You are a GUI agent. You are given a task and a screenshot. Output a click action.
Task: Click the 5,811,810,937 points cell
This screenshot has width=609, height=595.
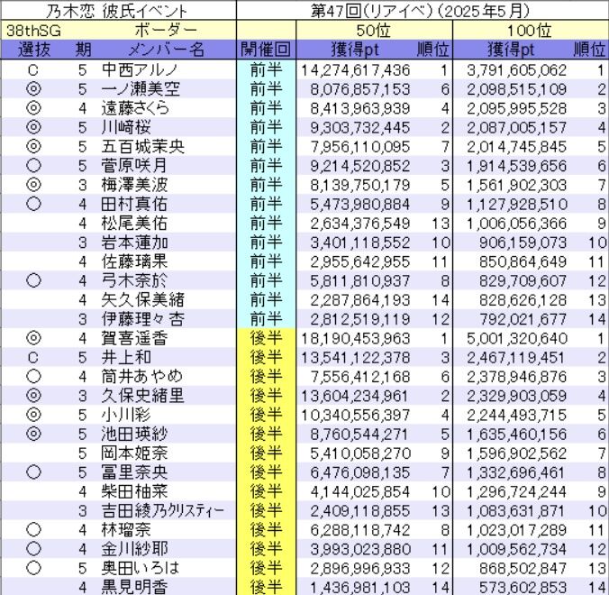point(360,280)
